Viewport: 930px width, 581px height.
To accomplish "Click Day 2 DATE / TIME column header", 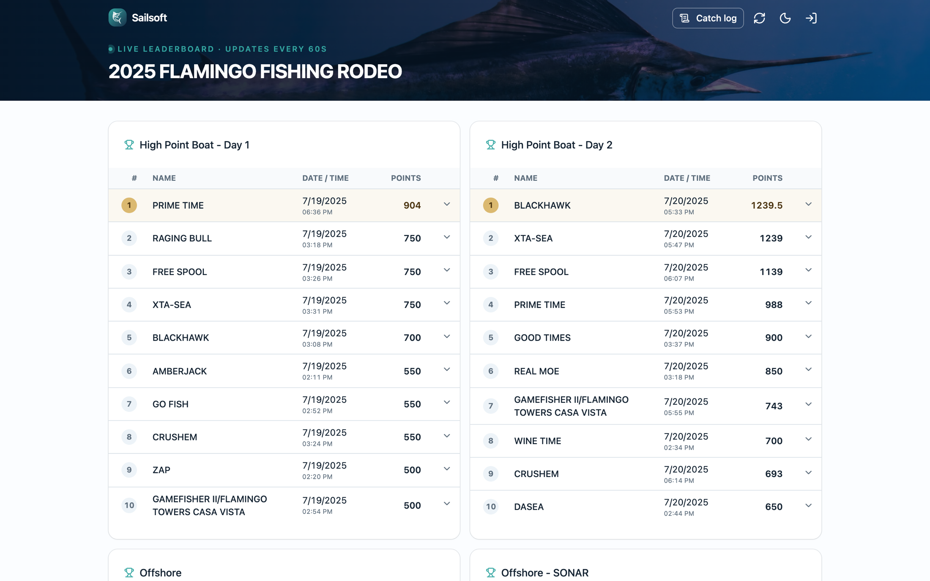I will point(687,178).
